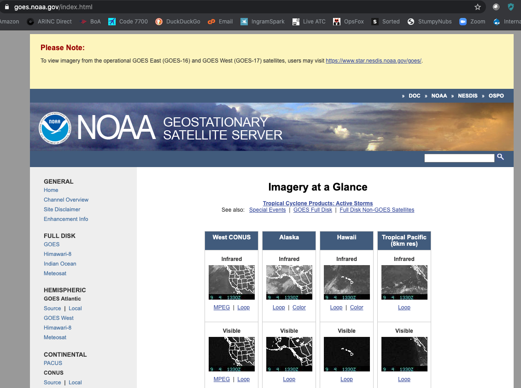Open the Live ATC bookmark
Screen dimensions: 521x388
309,22
